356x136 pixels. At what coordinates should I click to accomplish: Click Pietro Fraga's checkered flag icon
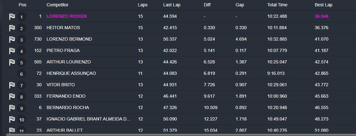coord(12,51)
